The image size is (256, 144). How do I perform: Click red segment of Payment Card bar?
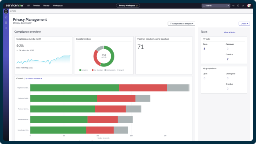point(110,109)
